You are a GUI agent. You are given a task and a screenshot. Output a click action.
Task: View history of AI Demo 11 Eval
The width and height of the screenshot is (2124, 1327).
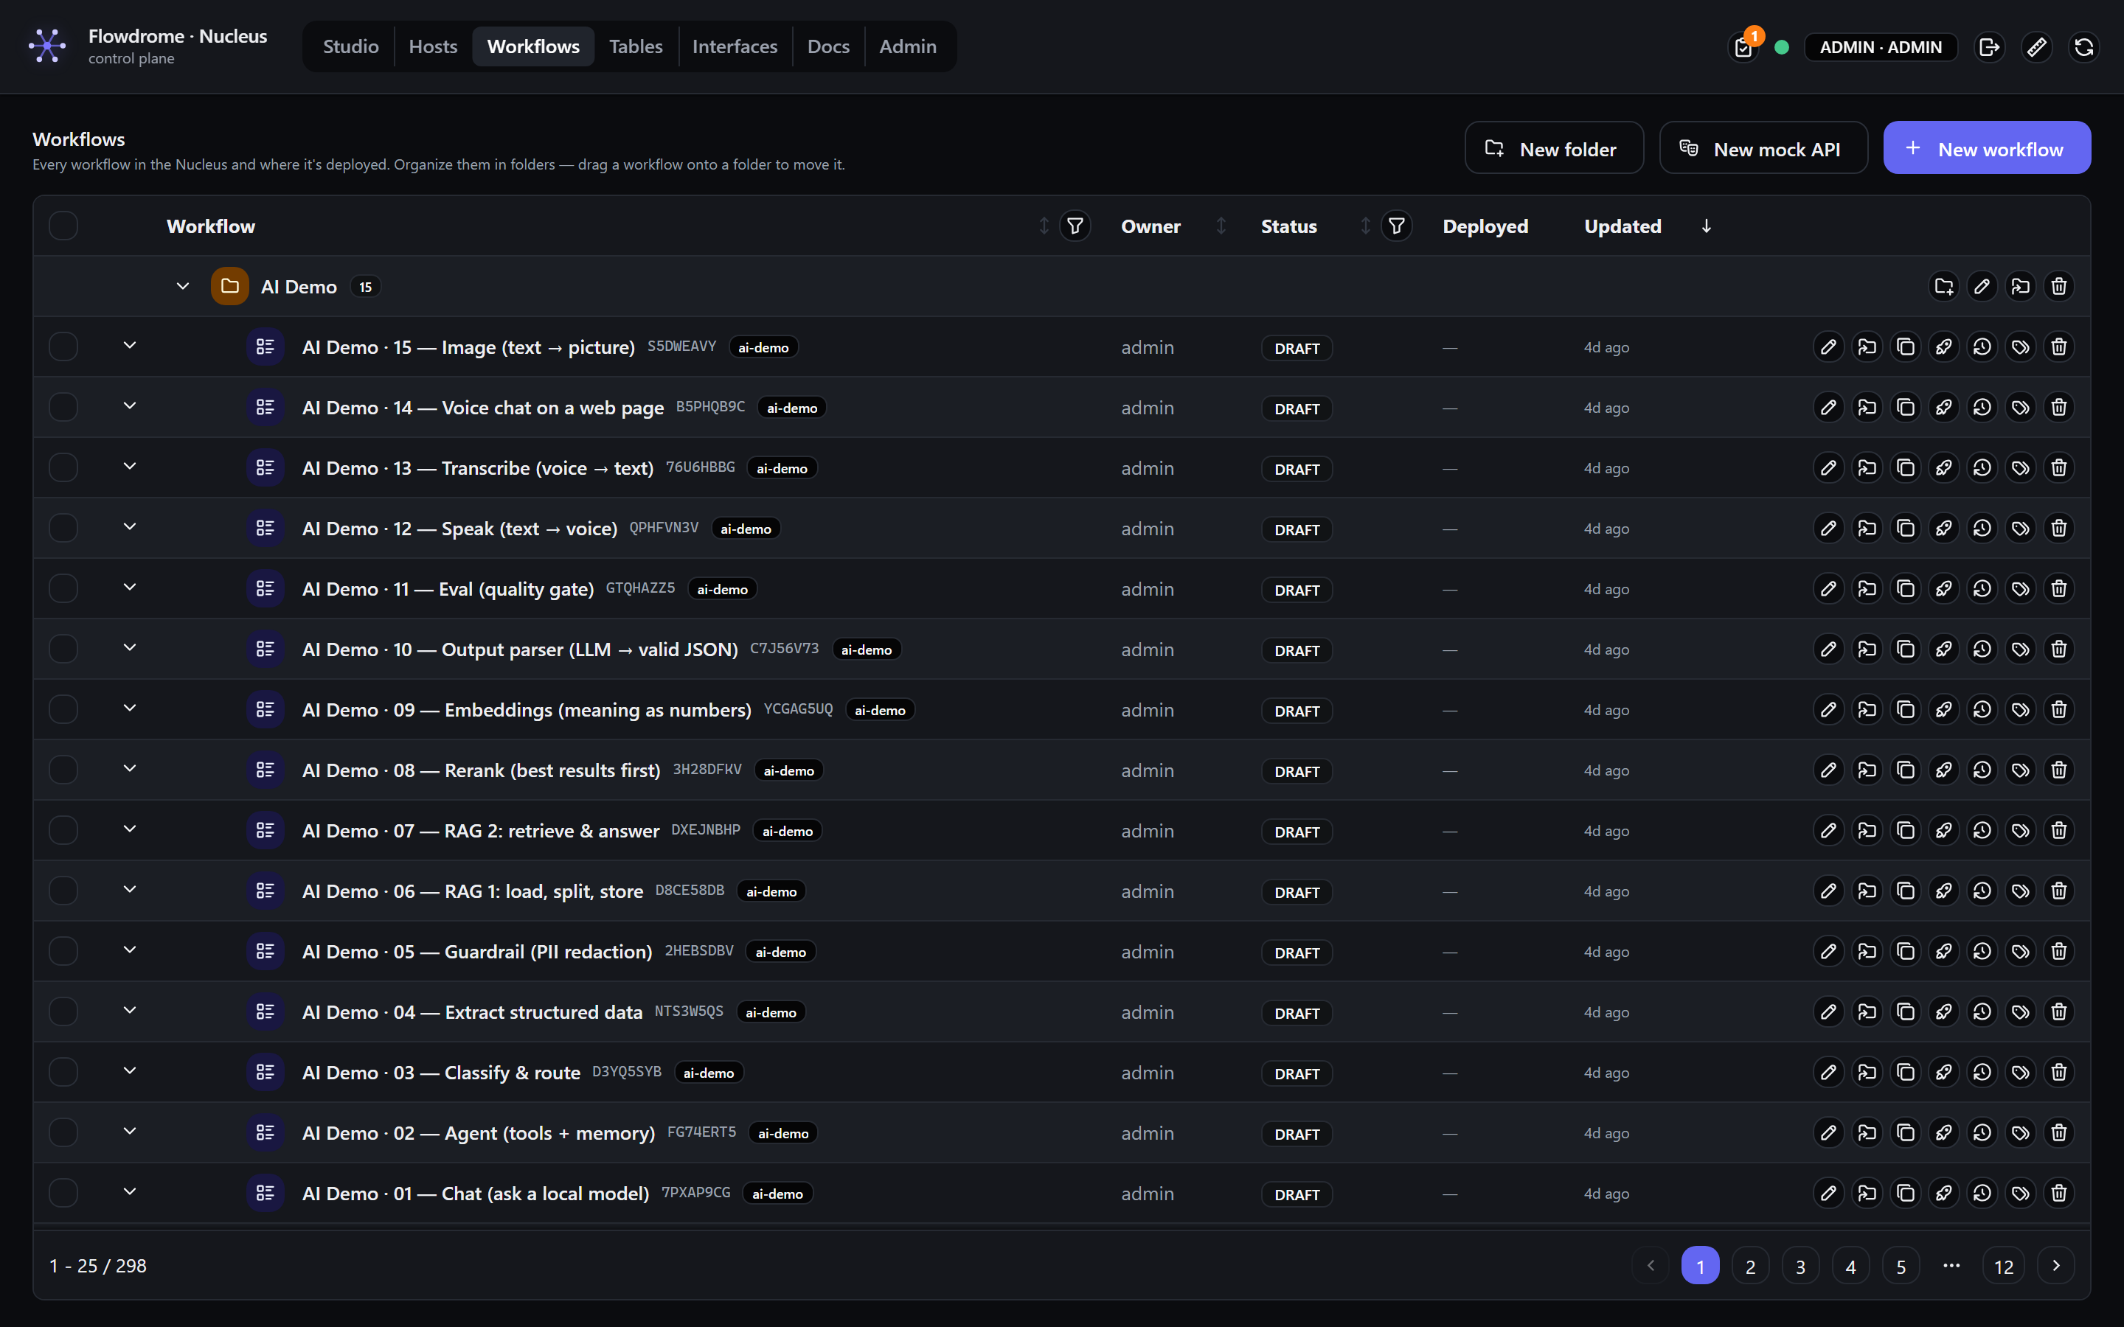click(1982, 589)
